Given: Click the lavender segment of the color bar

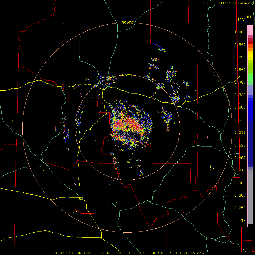Looking at the screenshot, I should 250,90.
